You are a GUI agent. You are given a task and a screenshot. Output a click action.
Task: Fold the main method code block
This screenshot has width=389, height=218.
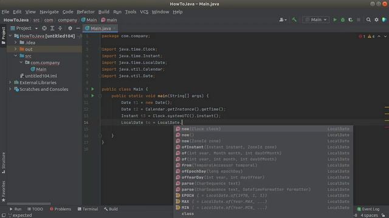(100, 96)
